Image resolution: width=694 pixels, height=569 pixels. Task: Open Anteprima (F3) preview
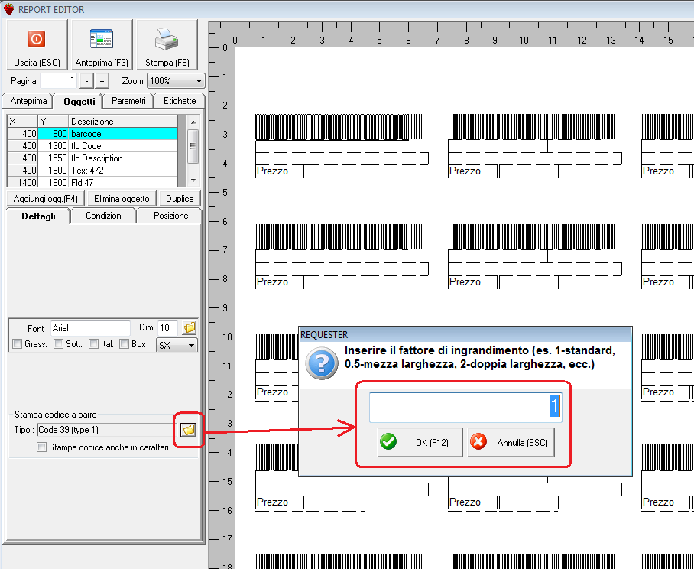[x=102, y=44]
